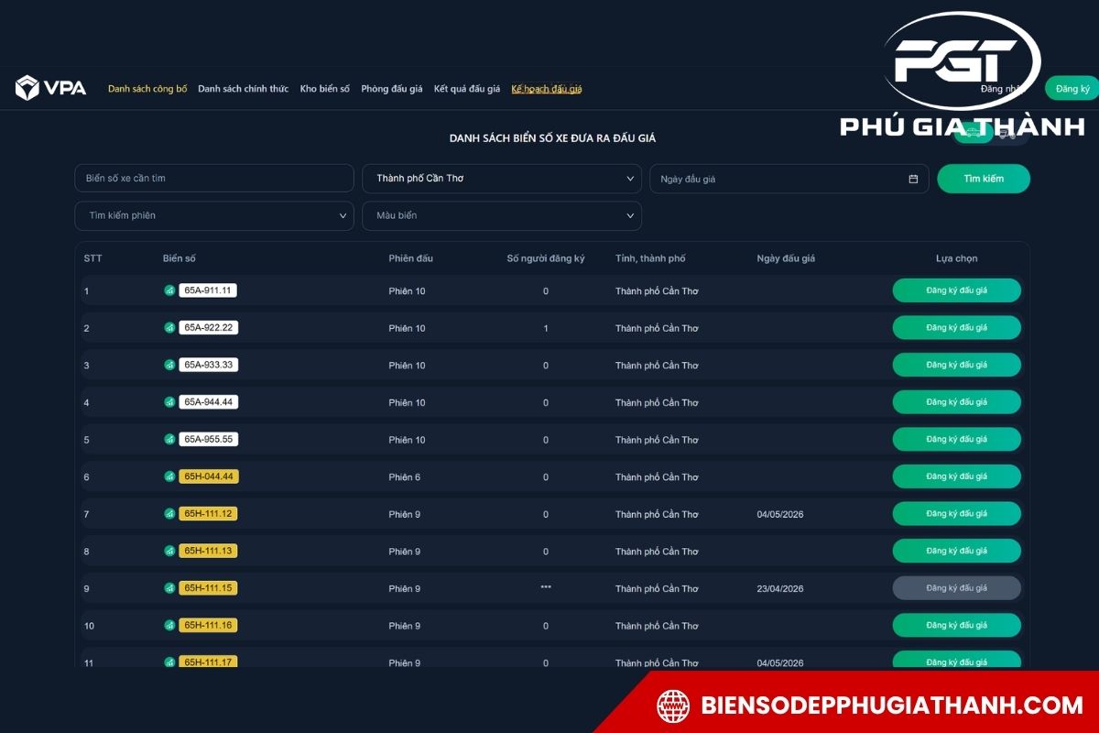Focus the Biển số xe cần tìm search field
Viewport: 1099px width, 733px height.
(214, 179)
